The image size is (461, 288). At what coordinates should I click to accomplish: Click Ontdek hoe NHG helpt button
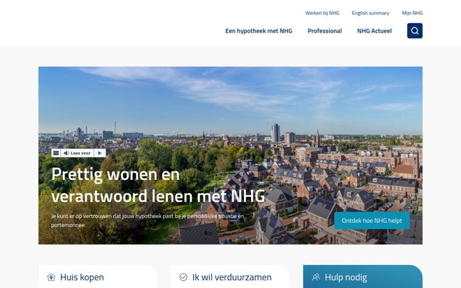pos(372,220)
